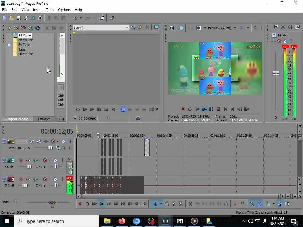This screenshot has height=227, width=303.
Task: Open the Undo history dropdown arrow
Action: [x=80, y=18]
